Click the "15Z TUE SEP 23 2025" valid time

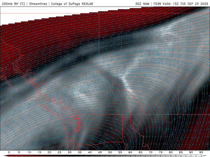(x=191, y=4)
